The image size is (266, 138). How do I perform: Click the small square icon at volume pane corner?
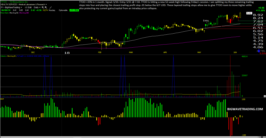(x=265, y=96)
